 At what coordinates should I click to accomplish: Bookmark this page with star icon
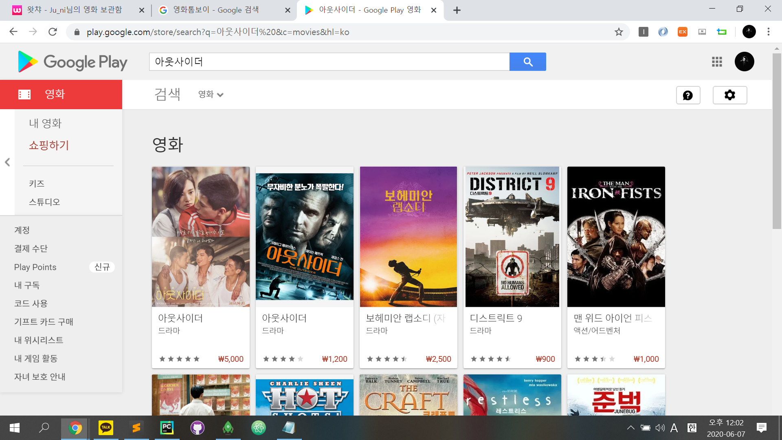click(x=619, y=32)
